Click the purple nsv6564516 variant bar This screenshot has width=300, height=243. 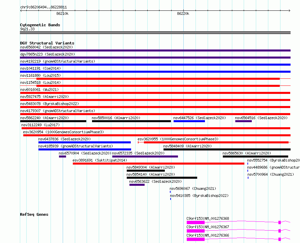[x=244, y=121]
